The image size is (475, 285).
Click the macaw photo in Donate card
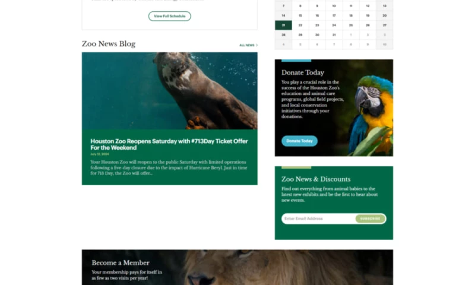[371, 115]
